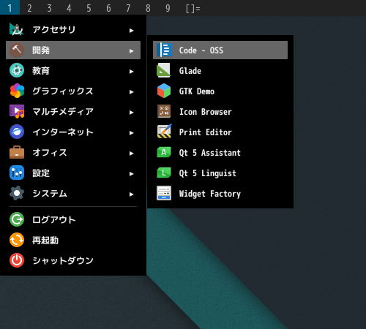Click the 'Qt 5 Linguist' label
366x329 pixels.
(208, 173)
